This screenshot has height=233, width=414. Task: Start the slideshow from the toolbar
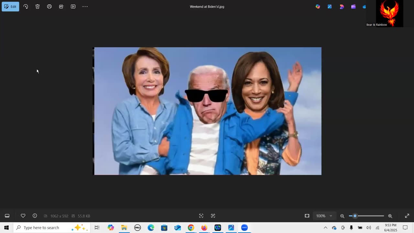[73, 6]
